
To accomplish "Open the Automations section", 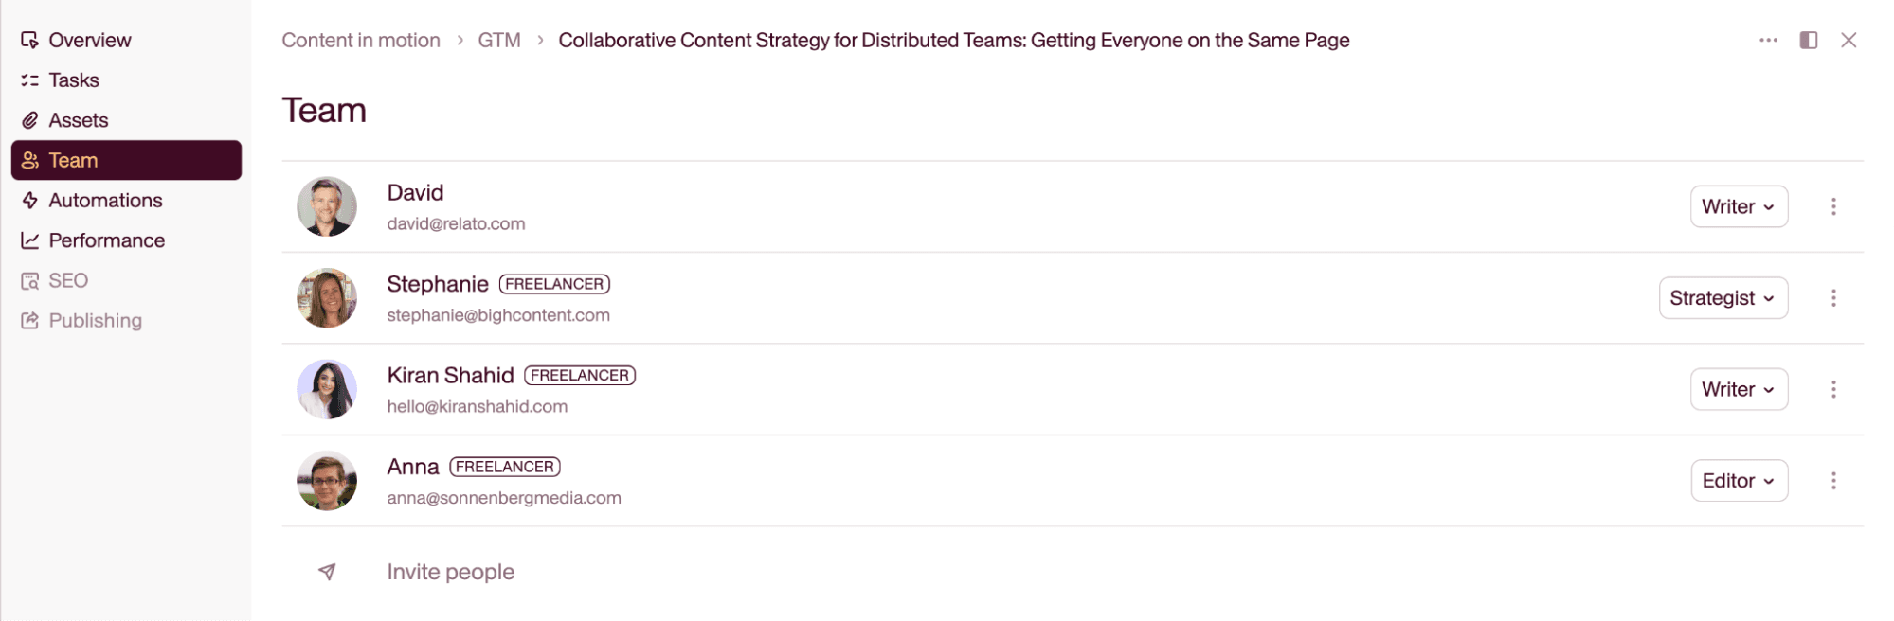I will 104,201.
